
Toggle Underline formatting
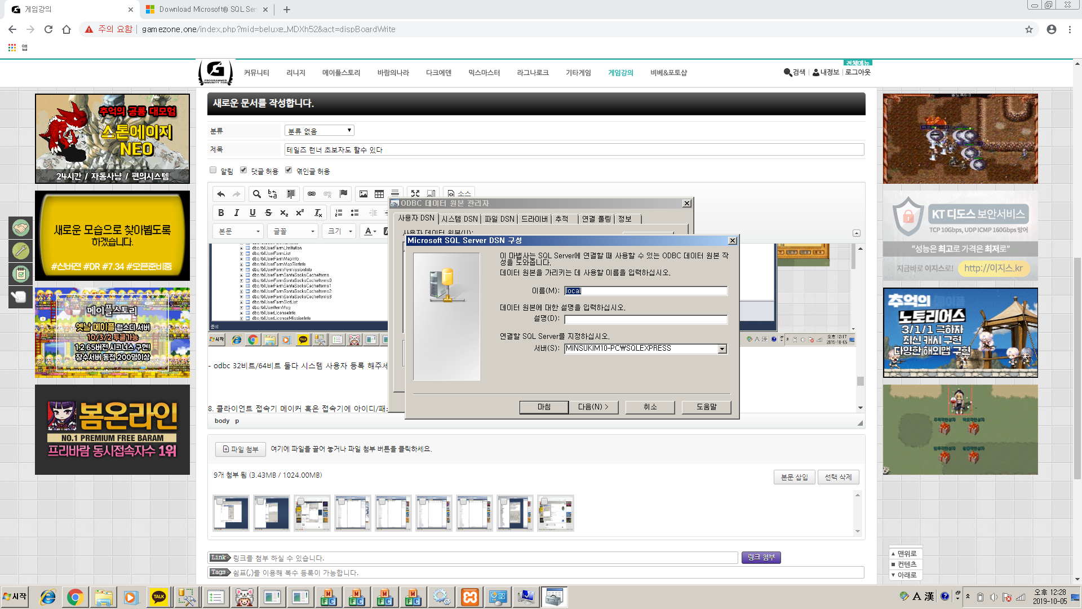point(252,213)
